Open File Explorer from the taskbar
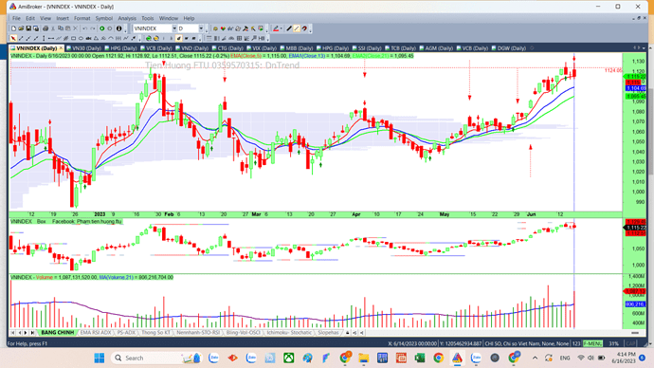The image size is (654, 368). tap(364, 358)
